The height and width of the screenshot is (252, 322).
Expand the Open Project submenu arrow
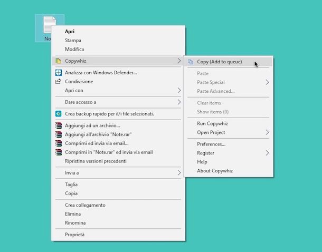click(x=267, y=132)
